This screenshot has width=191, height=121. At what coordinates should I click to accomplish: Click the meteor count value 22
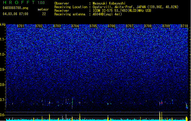click(44, 14)
